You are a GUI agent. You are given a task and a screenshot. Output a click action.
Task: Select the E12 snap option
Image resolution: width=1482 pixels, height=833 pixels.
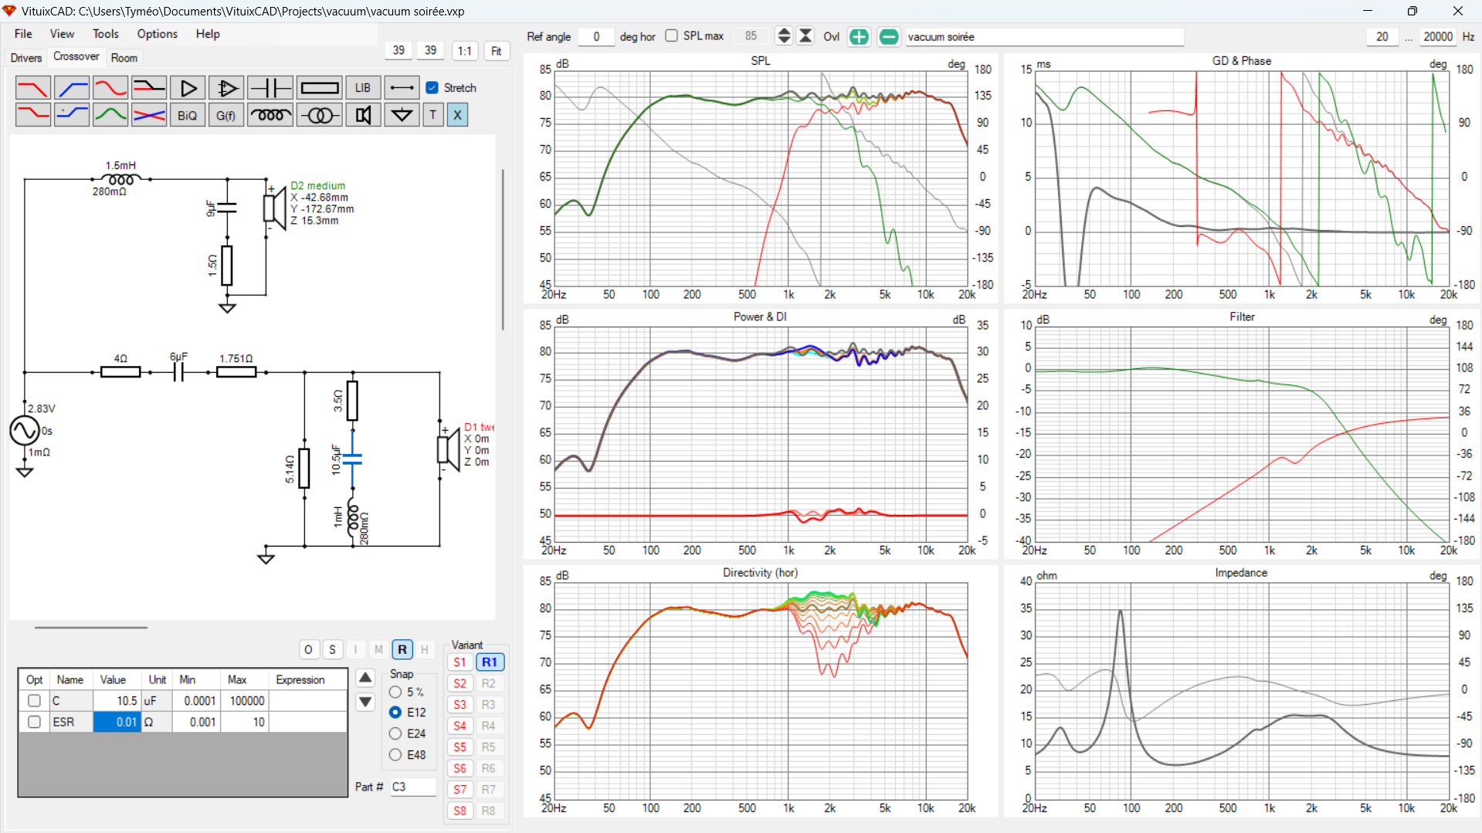tap(395, 713)
